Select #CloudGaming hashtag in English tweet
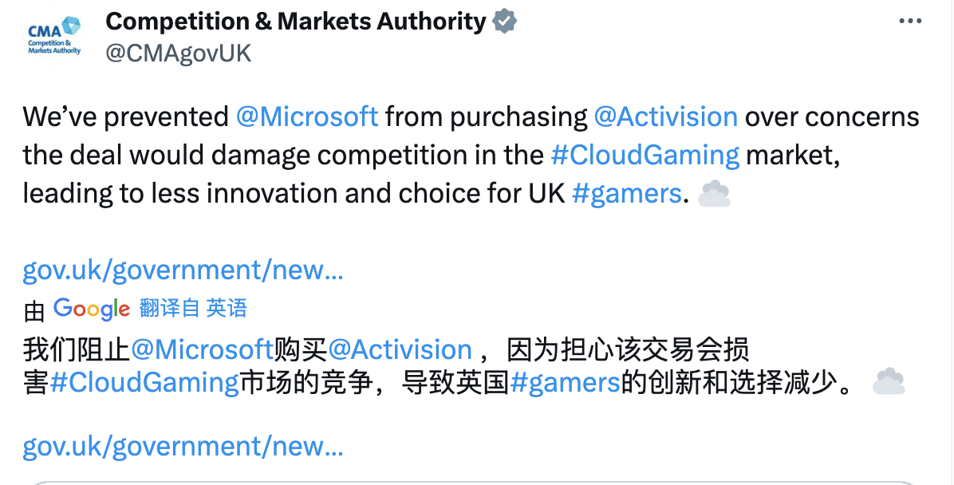Viewport: 954px width, 485px height. (x=645, y=155)
